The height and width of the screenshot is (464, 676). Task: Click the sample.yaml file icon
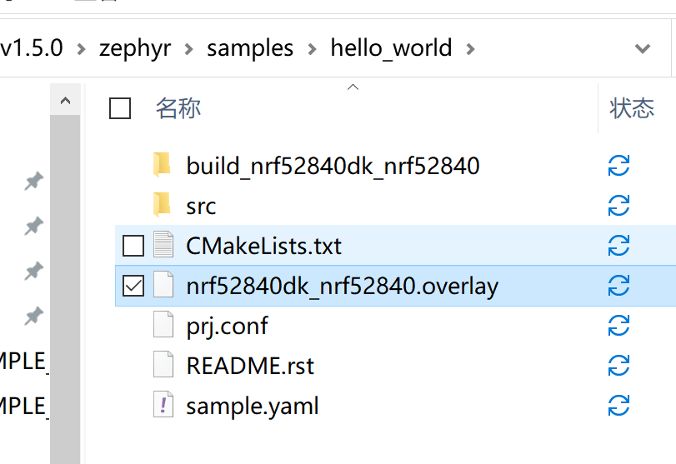tap(163, 406)
